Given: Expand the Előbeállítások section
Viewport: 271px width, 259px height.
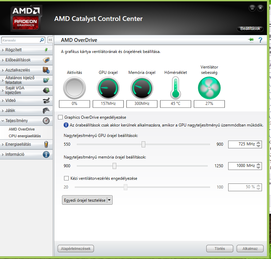Looking at the screenshot, I should coord(3,60).
